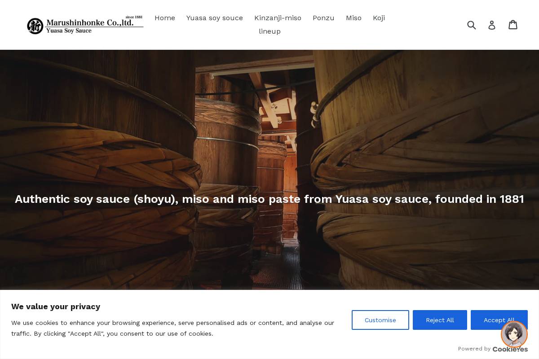Click the hero heading about authentic soy sauce
539x359 pixels.
pos(269,199)
